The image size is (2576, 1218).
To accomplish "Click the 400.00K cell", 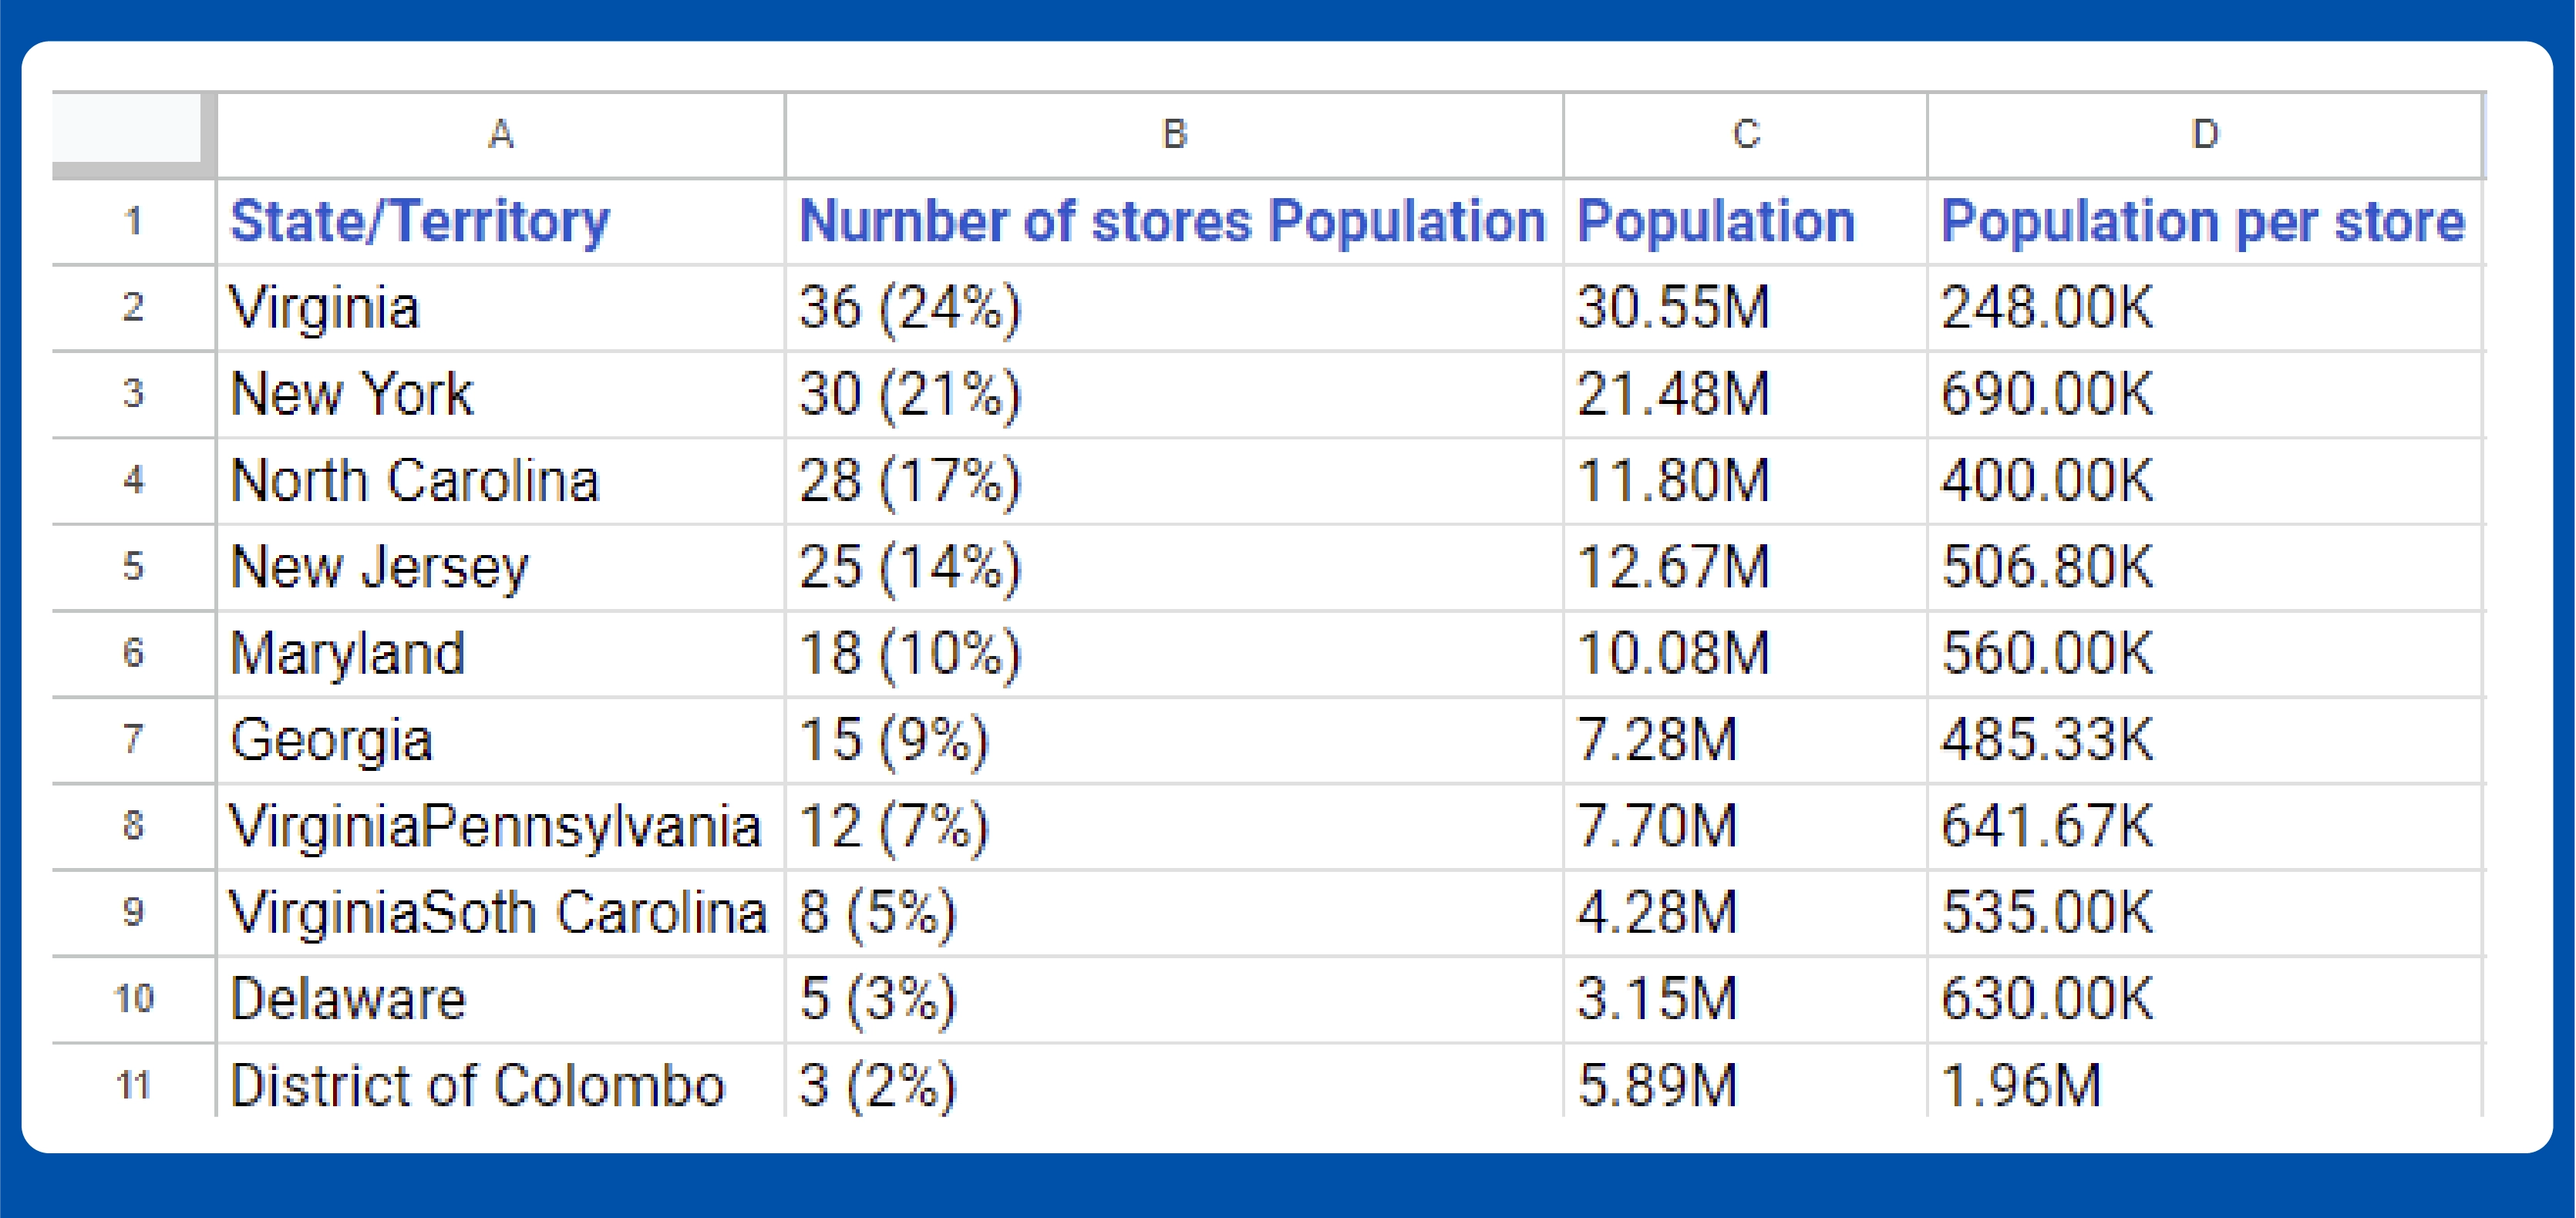I will (2205, 481).
